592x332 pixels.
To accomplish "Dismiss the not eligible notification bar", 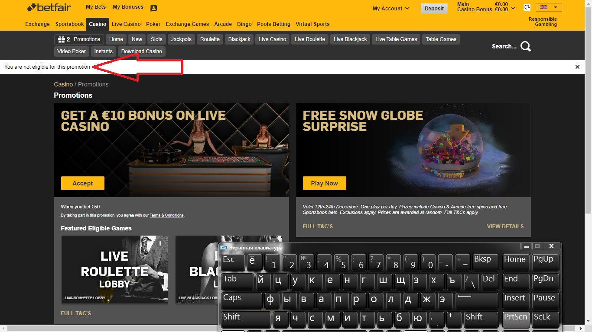I will (577, 67).
